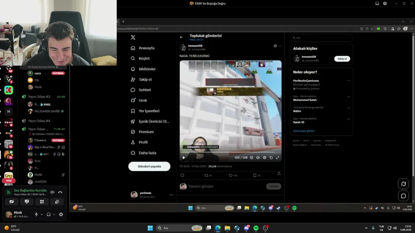Open a new browser tab
Image resolution: width=415 pixels, height=233 pixels.
123,22
